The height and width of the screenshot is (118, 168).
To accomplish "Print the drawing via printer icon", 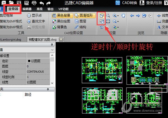I will pyautogui.click(x=34, y=3).
